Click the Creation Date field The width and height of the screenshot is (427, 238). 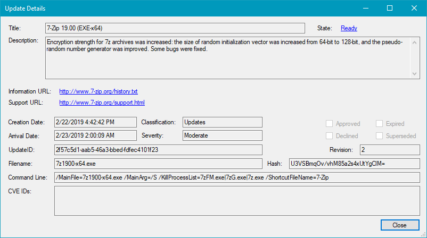point(95,122)
